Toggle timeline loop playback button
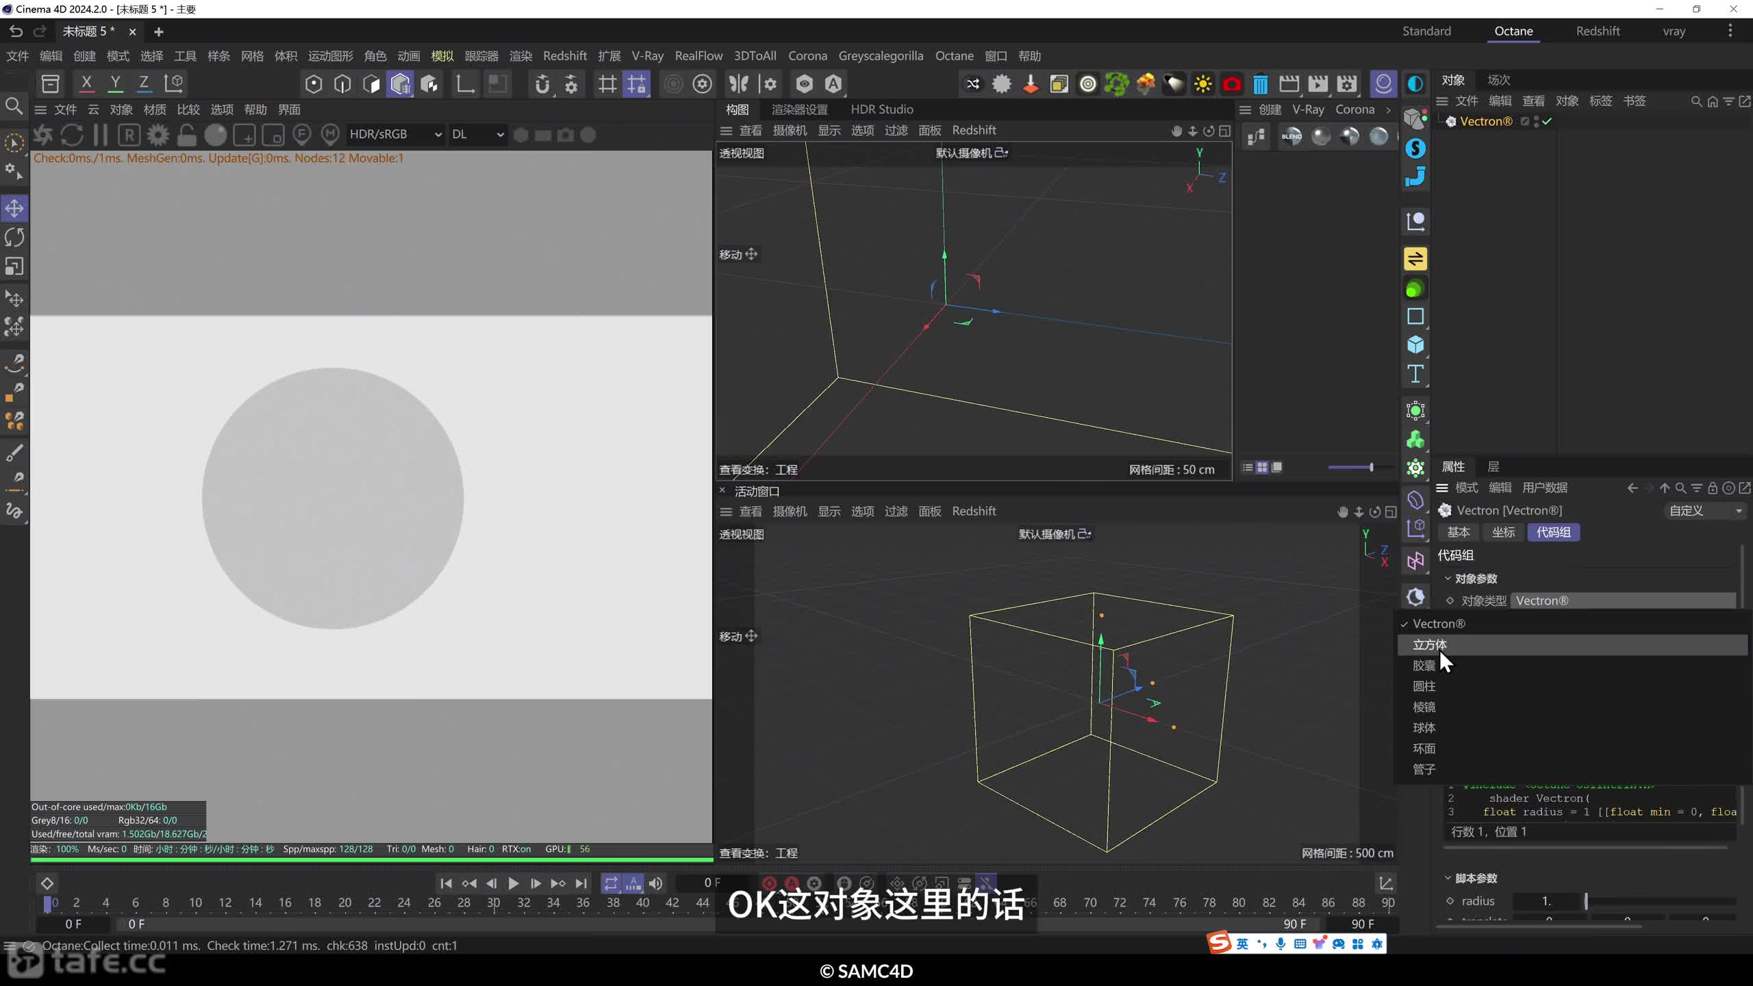 pyautogui.click(x=611, y=883)
